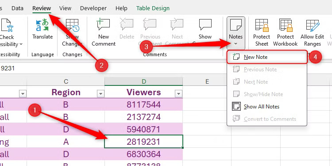This screenshot has width=332, height=166.
Task: Click the Delete comment icon
Action: (127, 24)
